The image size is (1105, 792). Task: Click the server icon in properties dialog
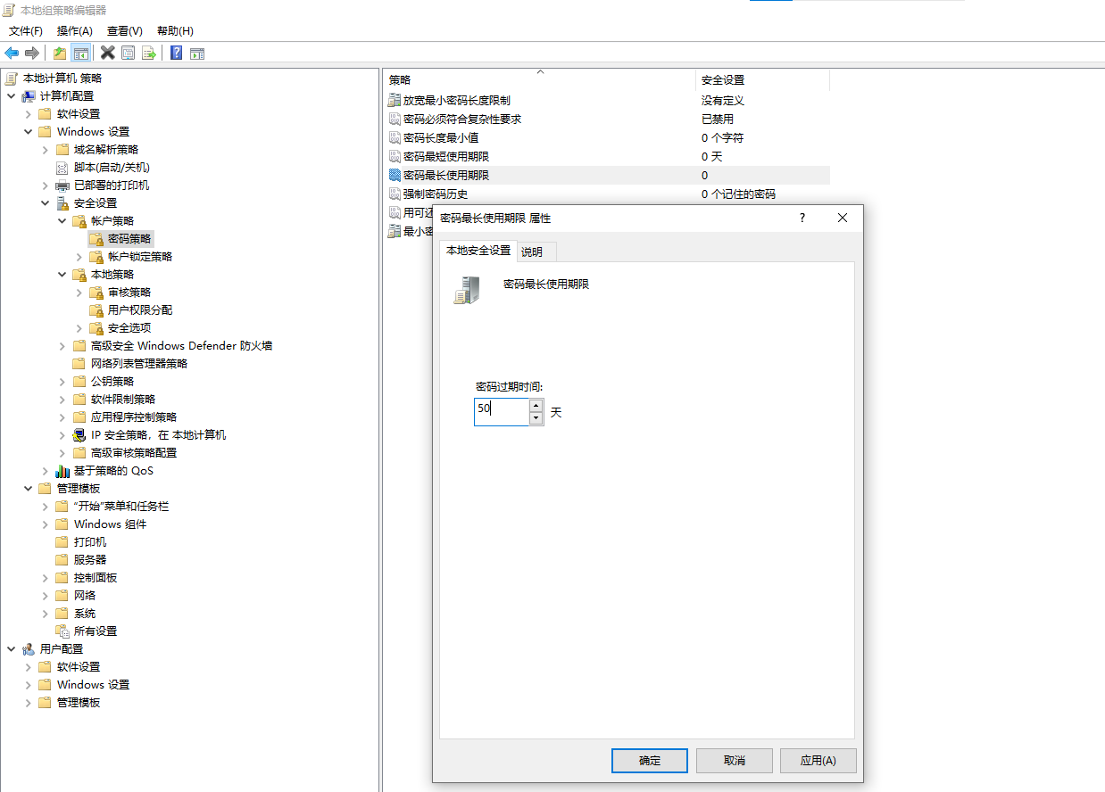[x=467, y=290]
